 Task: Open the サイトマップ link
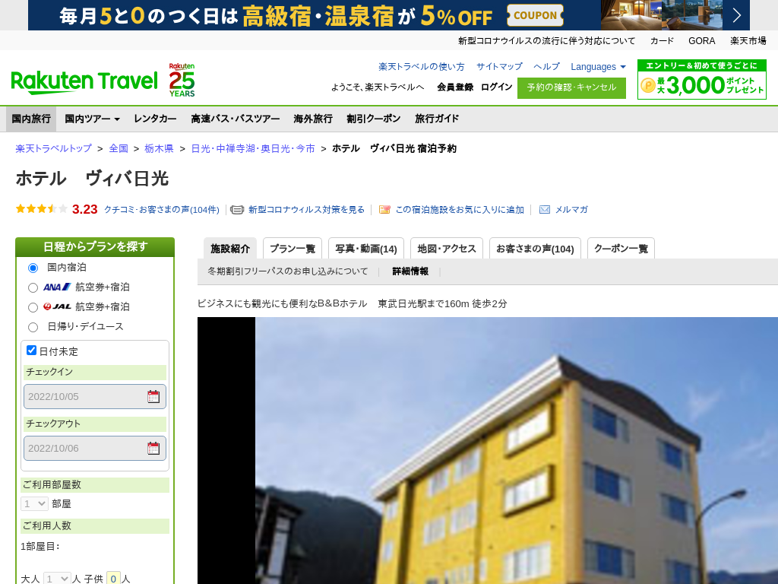pyautogui.click(x=499, y=67)
